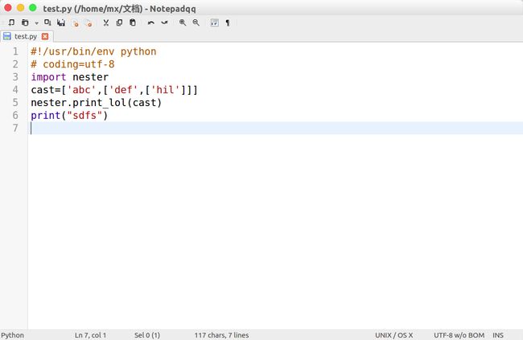Image resolution: width=523 pixels, height=340 pixels.
Task: Toggle word wrap in toolbar
Action: pos(215,23)
